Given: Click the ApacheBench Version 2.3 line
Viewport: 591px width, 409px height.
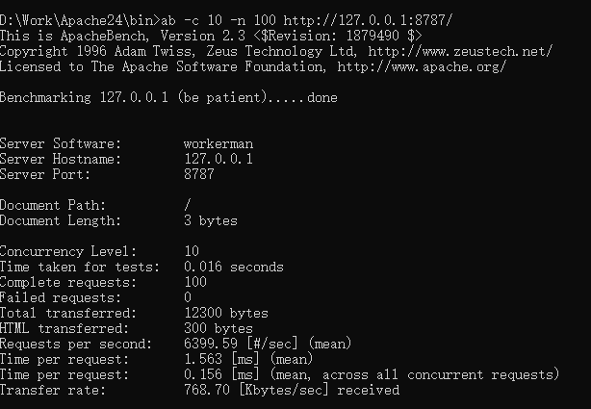Looking at the screenshot, I should click(211, 36).
